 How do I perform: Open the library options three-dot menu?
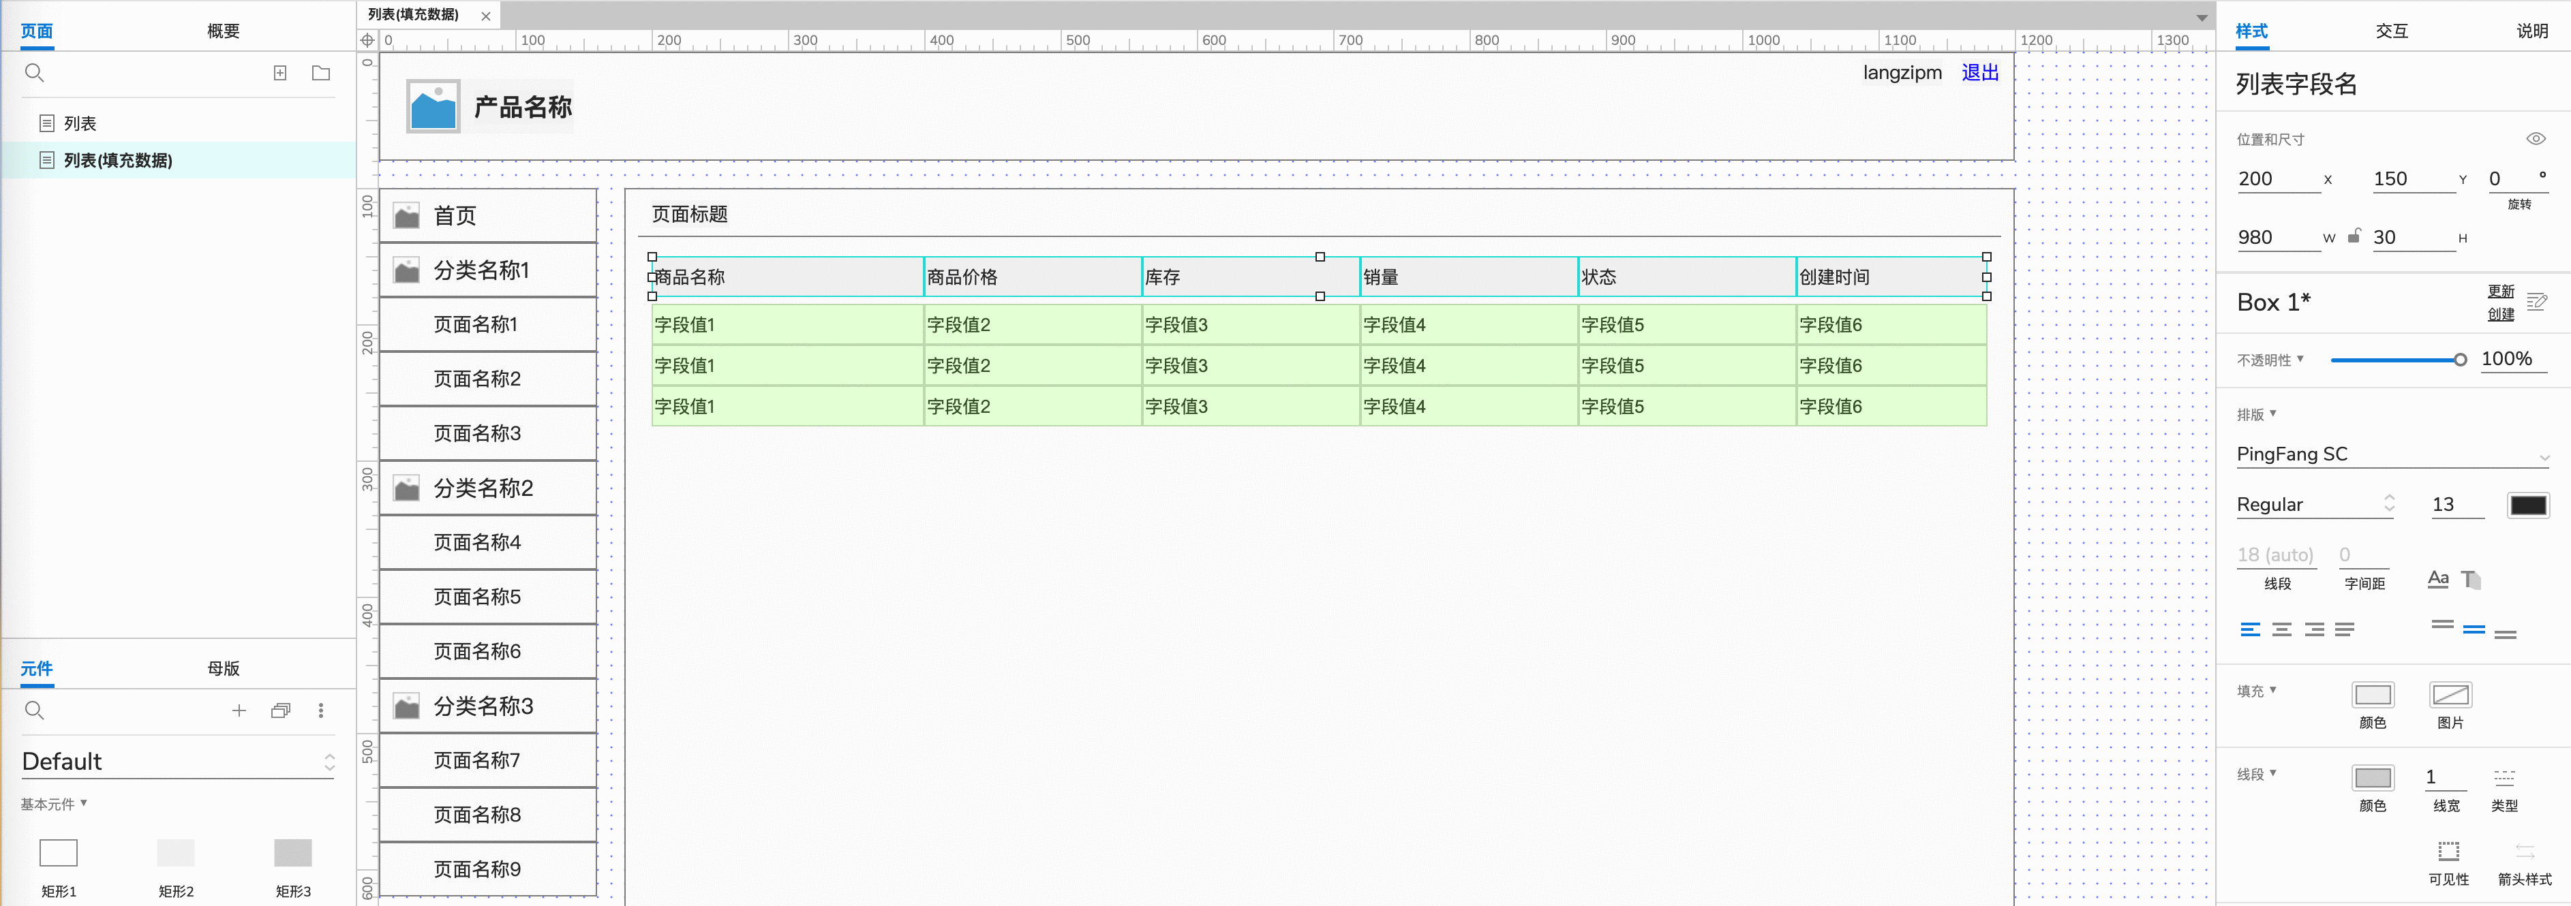(x=322, y=710)
